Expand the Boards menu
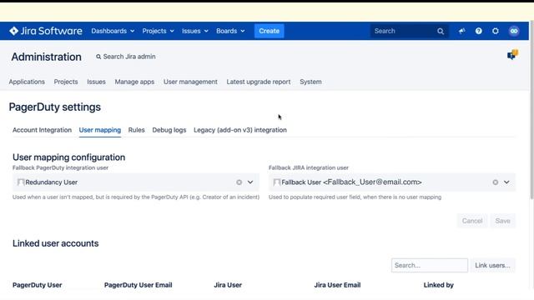 tap(230, 31)
